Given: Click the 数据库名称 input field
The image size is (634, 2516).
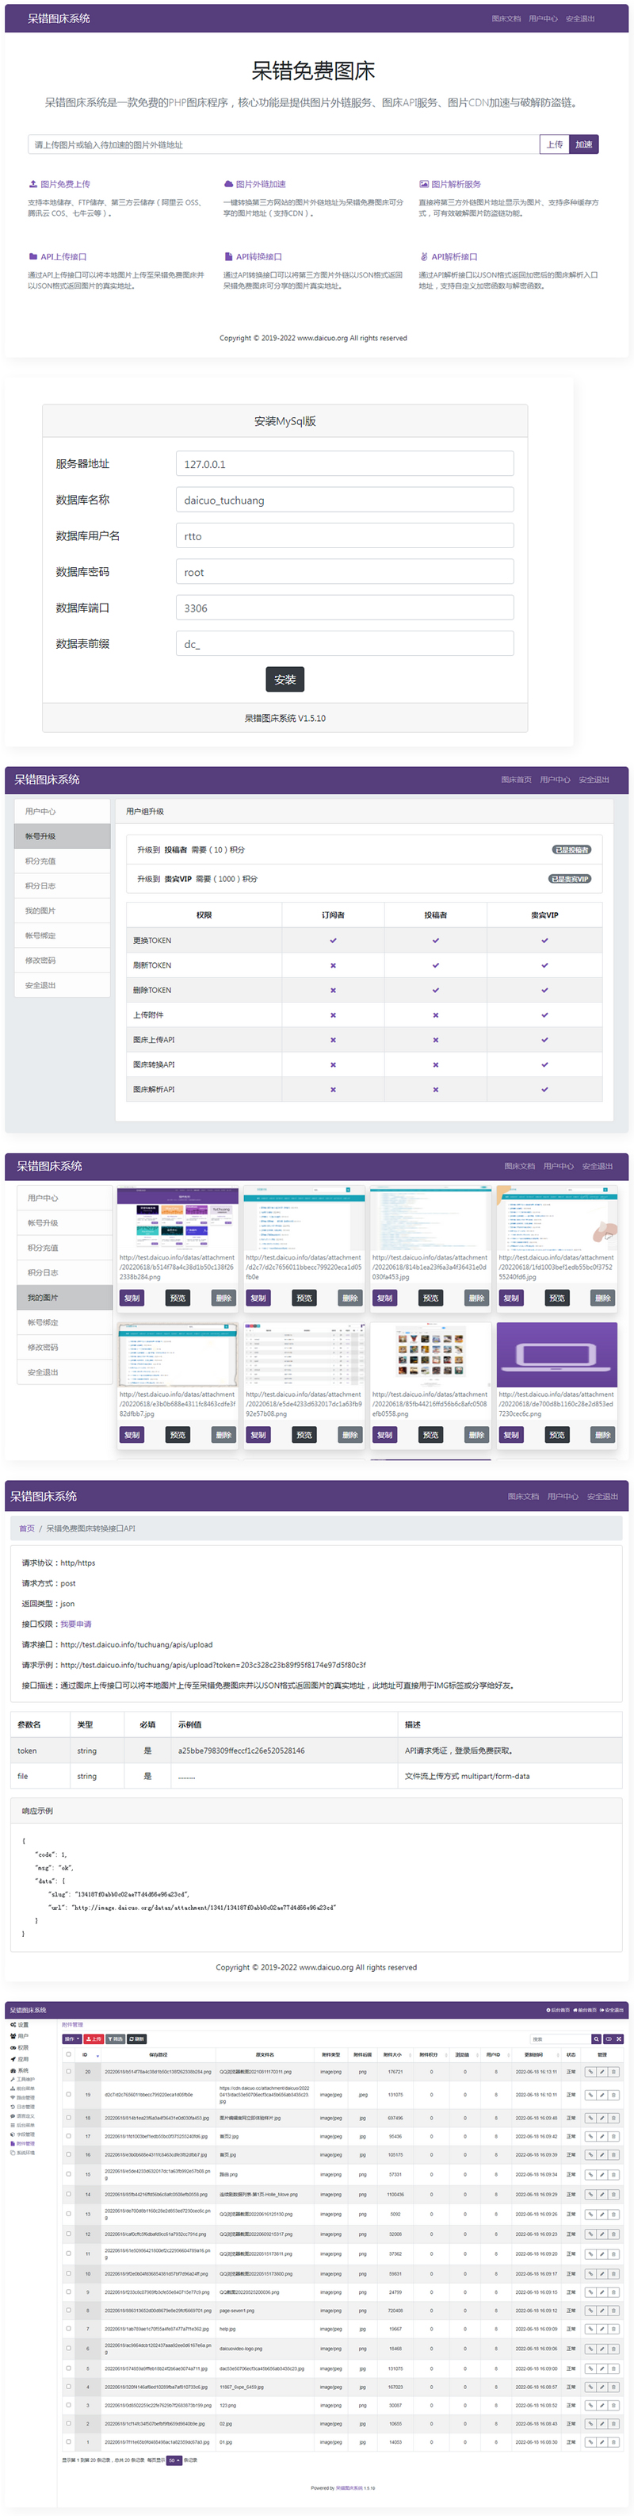Looking at the screenshot, I should (x=344, y=500).
